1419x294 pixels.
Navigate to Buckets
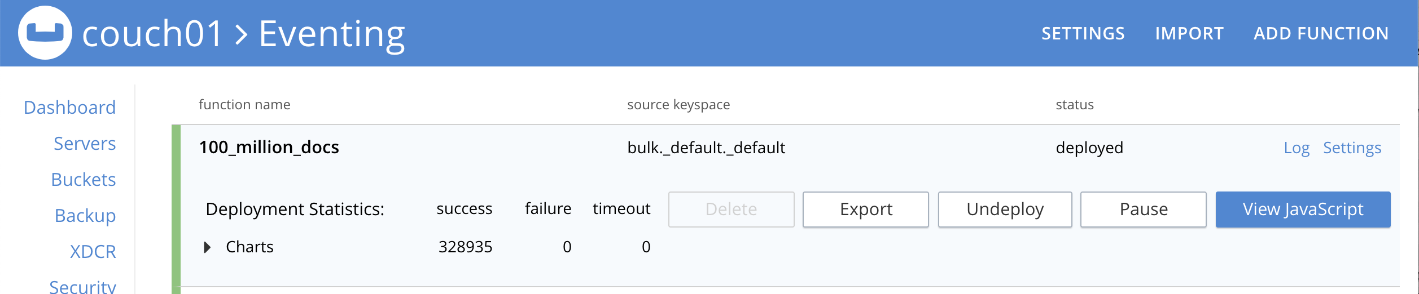(84, 179)
